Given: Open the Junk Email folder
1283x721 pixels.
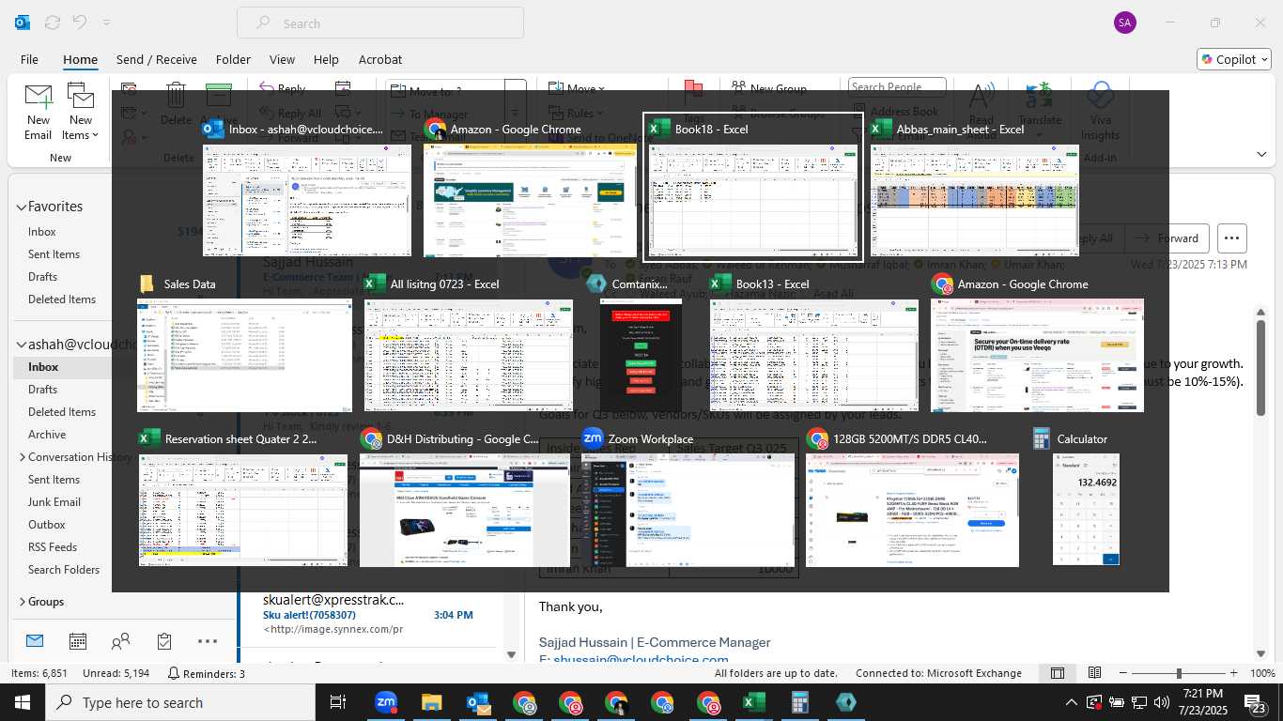Looking at the screenshot, I should (54, 502).
